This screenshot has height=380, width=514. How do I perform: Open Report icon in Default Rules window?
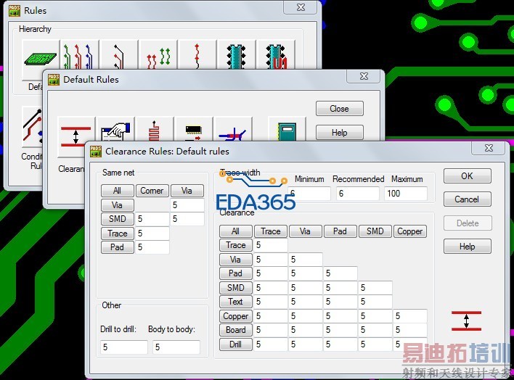(287, 130)
